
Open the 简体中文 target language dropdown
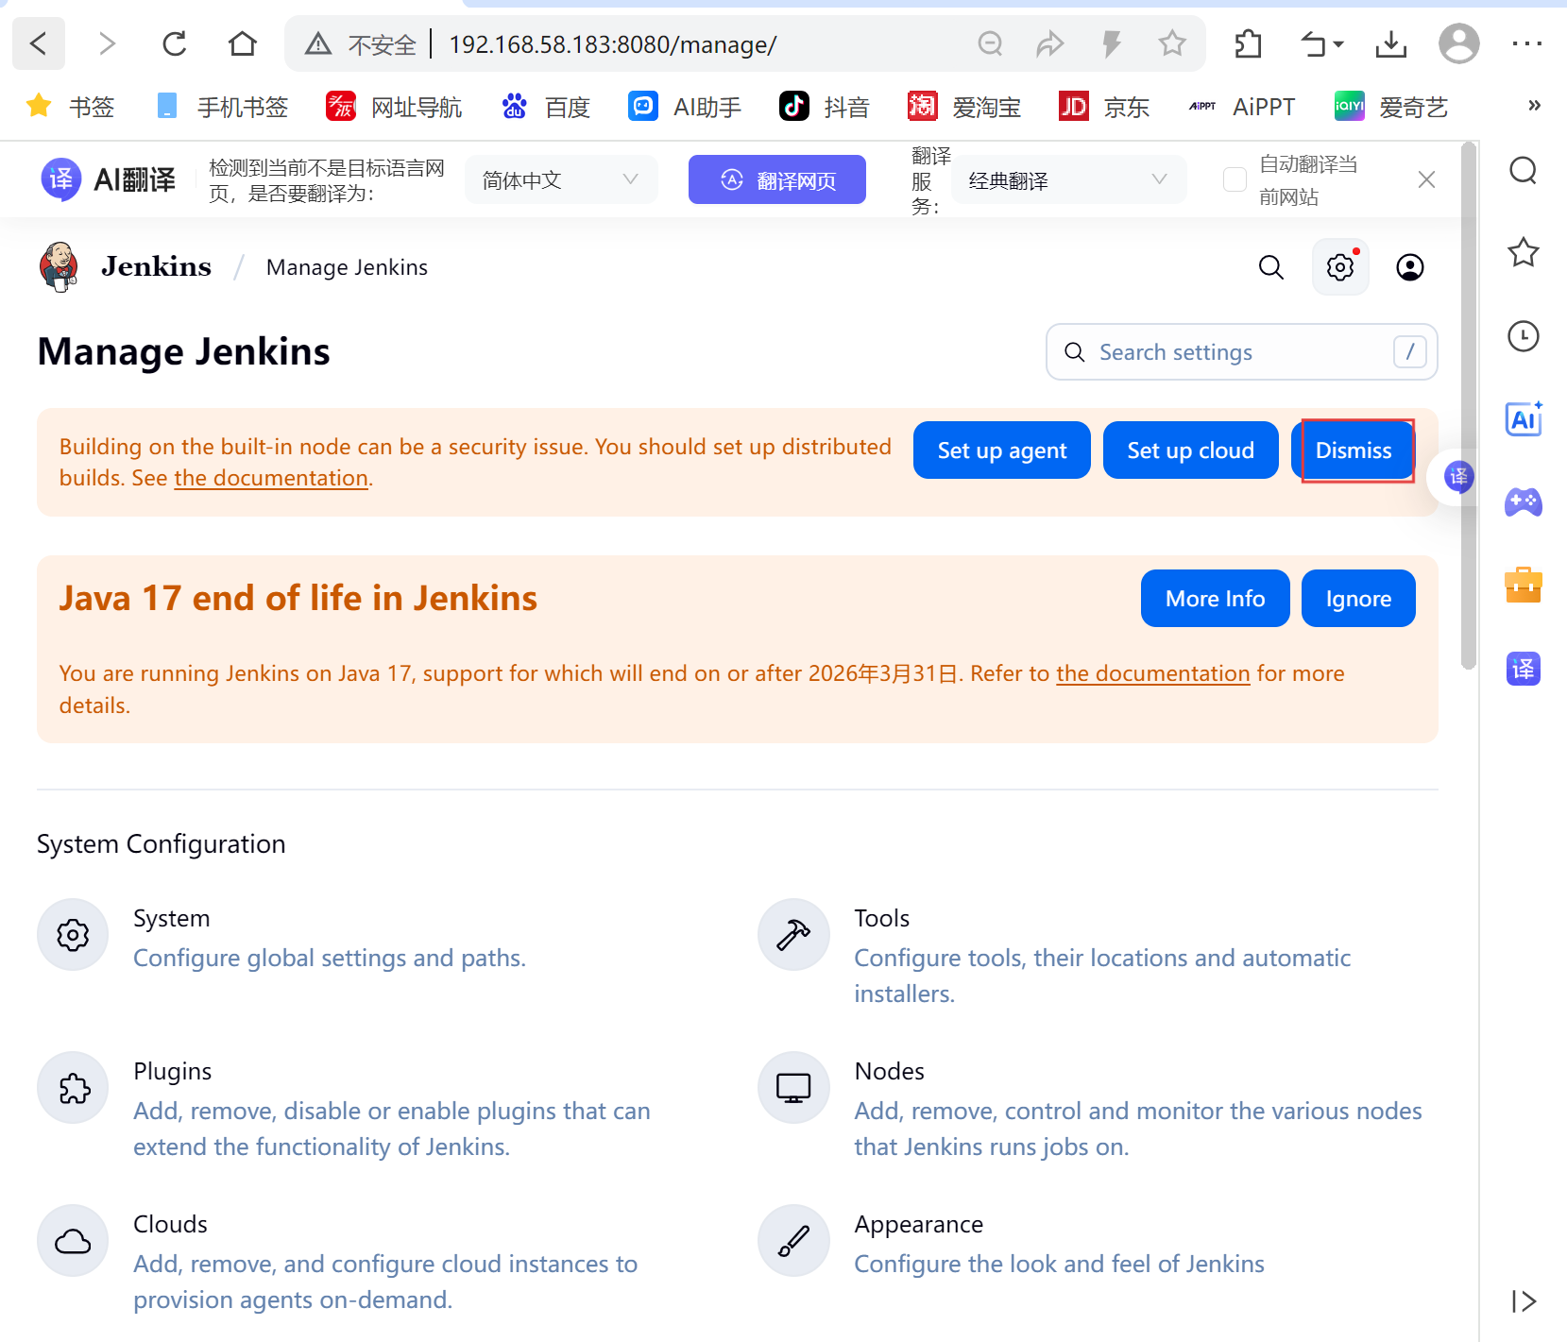561,179
